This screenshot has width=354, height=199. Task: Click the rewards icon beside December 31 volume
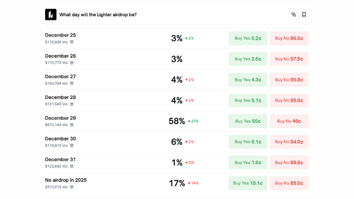72,166
